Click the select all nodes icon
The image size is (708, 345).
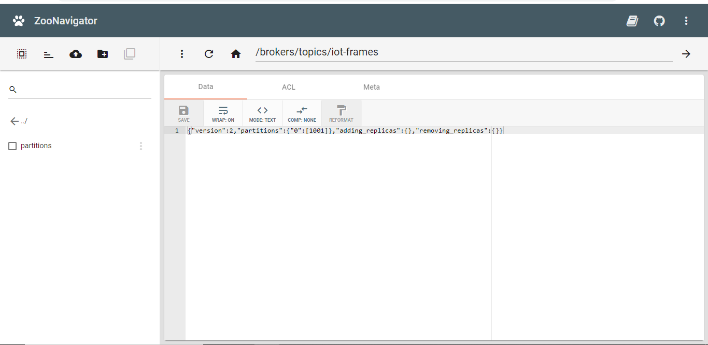point(22,54)
